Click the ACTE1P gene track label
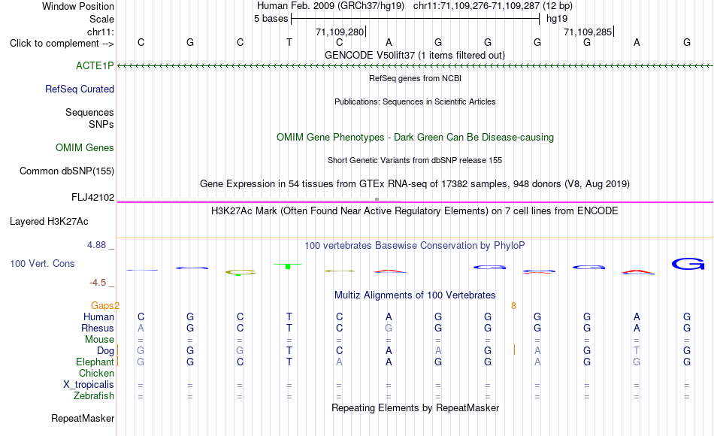The width and height of the screenshot is (714, 436). pyautogui.click(x=95, y=65)
